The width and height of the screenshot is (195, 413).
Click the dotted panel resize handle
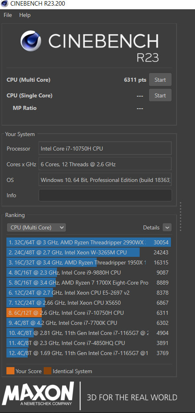pyautogui.click(x=181, y=217)
